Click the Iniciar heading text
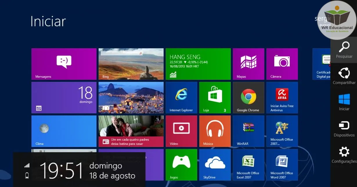The image size is (357, 187). click(x=48, y=21)
